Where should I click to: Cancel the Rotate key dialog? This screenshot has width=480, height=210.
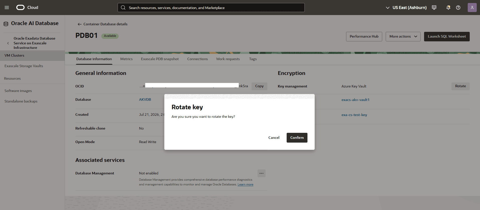274,138
